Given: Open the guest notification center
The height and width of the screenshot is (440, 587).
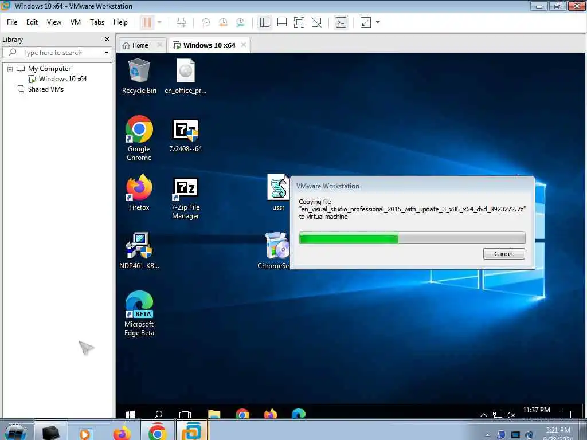Looking at the screenshot, I should click(x=566, y=414).
